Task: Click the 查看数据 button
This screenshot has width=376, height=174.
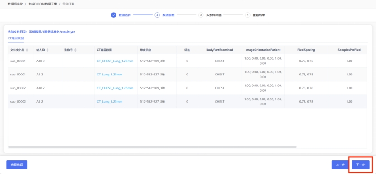Action: [x=17, y=165]
